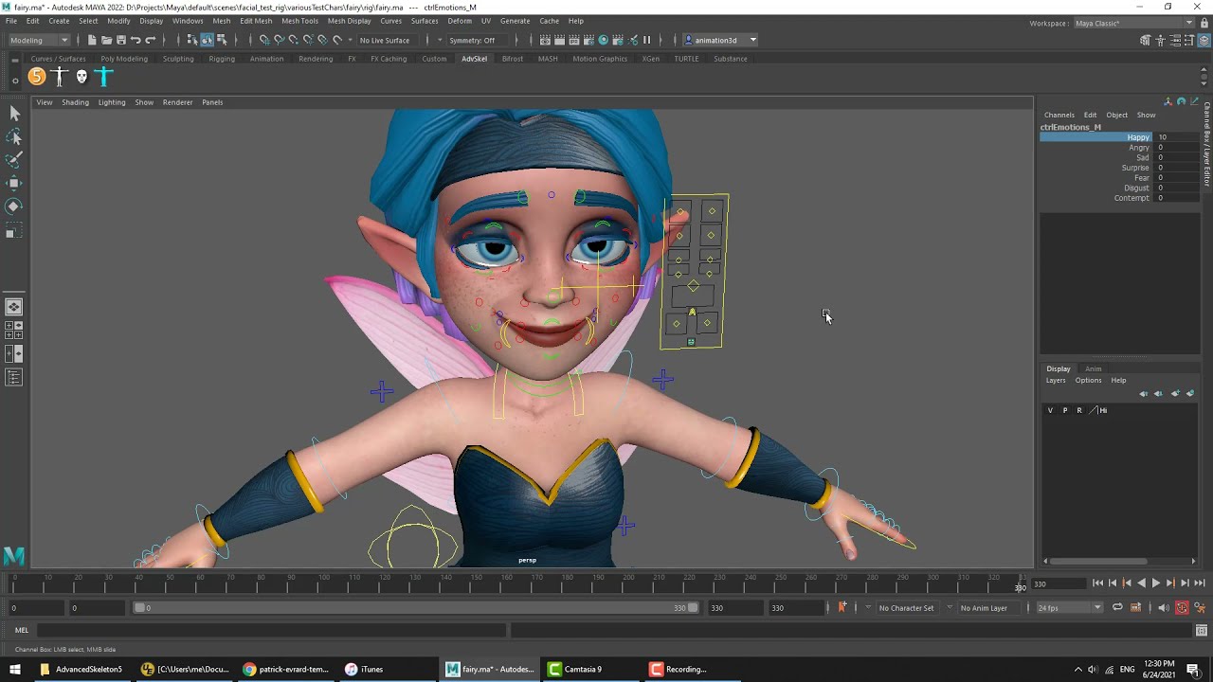Switch to the Bifrost shelf tab
The width and height of the screenshot is (1213, 682).
coord(513,59)
